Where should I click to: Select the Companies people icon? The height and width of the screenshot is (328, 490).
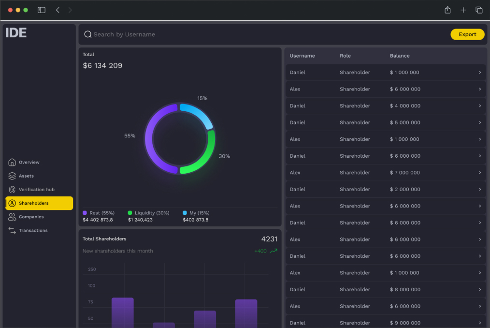(12, 217)
